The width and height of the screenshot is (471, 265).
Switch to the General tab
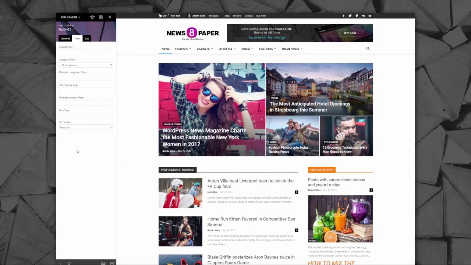65,39
